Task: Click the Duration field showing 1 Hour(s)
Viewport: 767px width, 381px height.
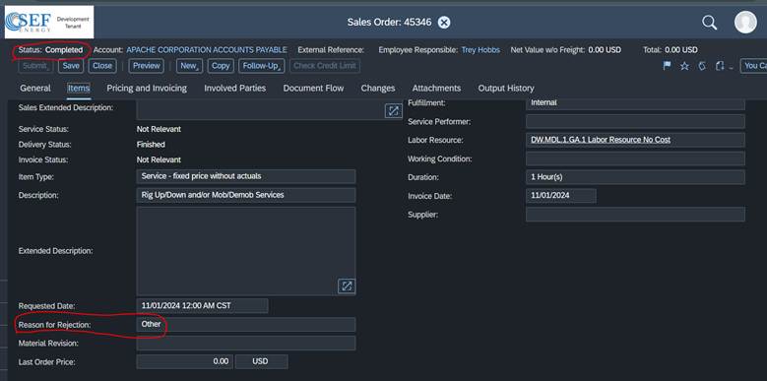Action: [x=635, y=177]
